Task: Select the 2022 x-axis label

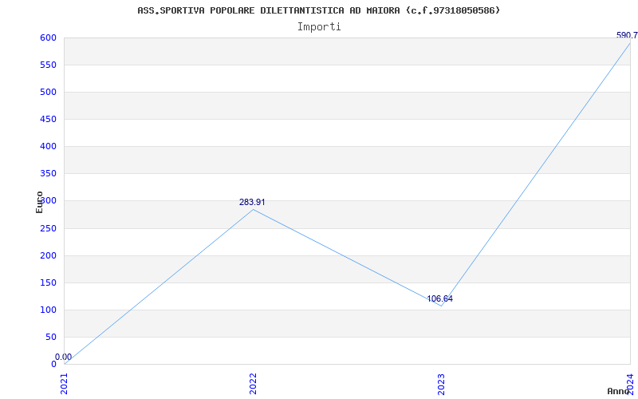Action: pos(253,384)
